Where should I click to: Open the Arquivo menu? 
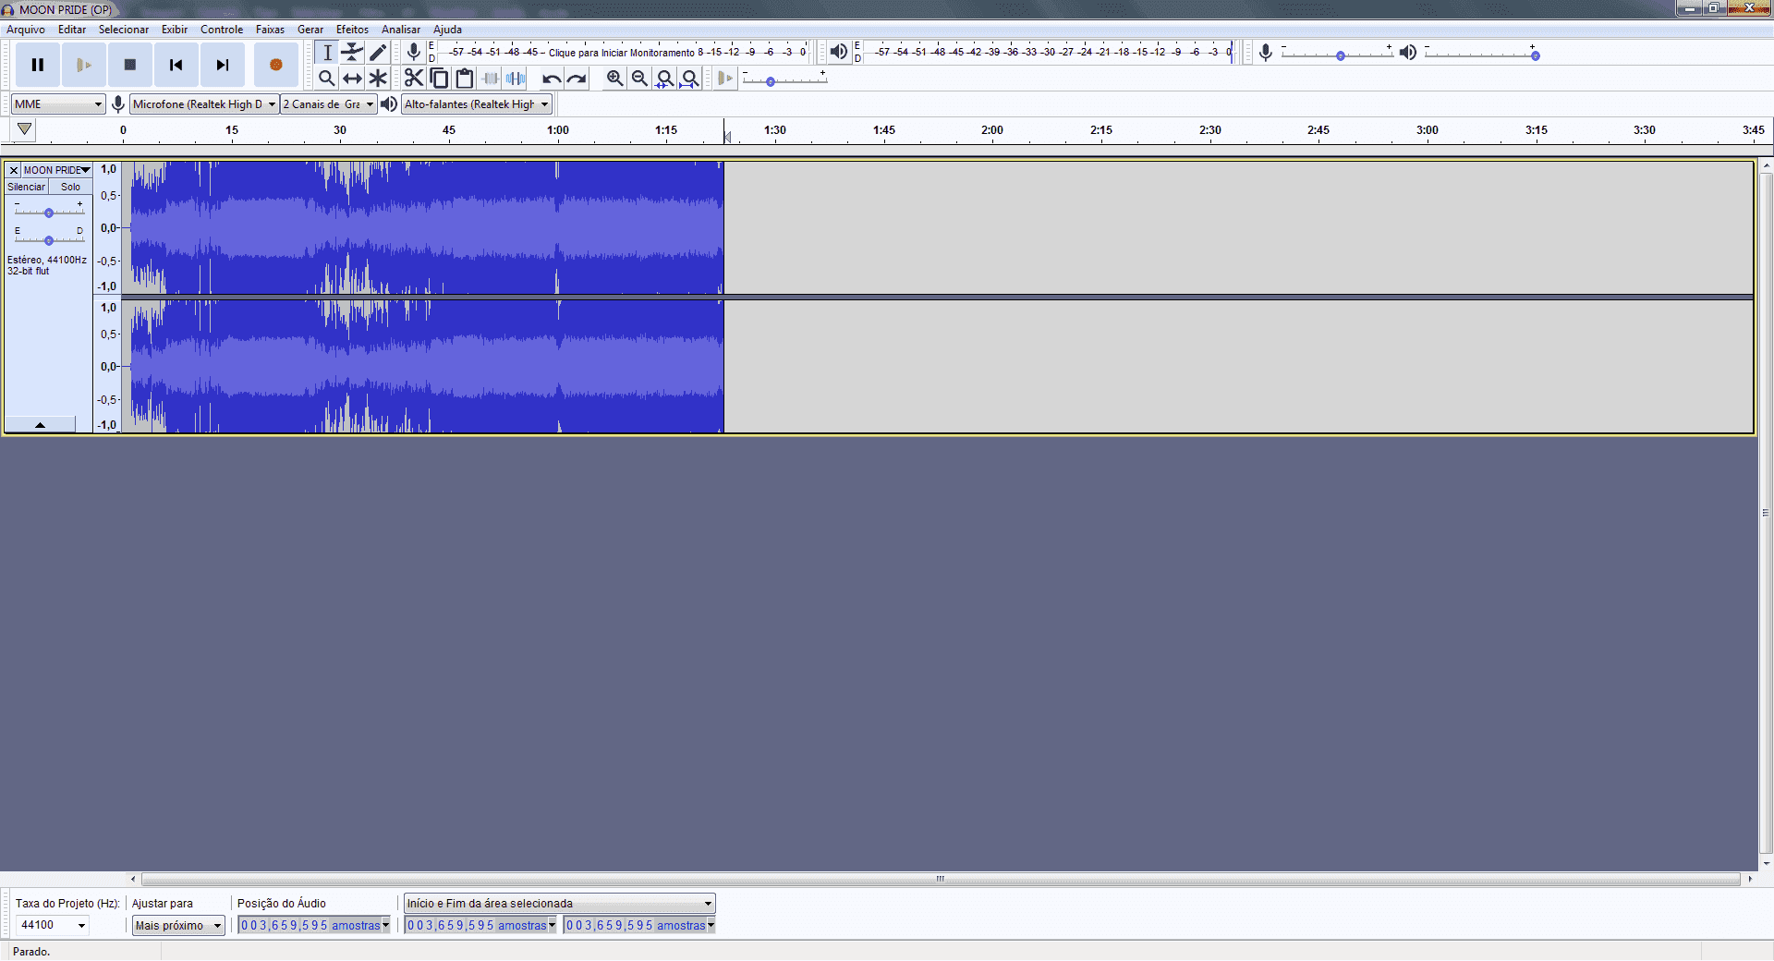point(26,30)
